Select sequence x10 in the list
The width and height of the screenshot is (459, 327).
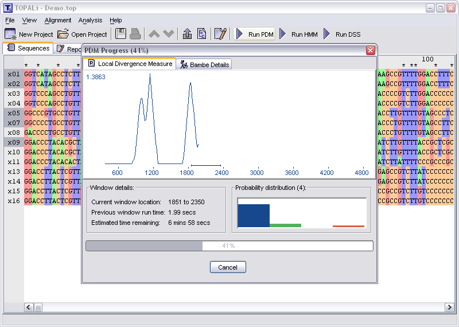(x=14, y=152)
